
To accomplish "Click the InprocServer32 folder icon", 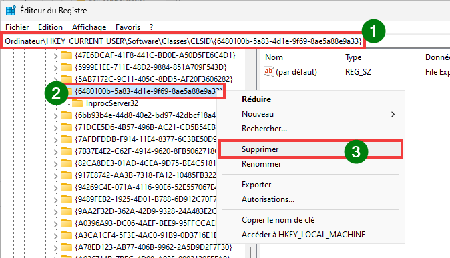I will [77, 103].
